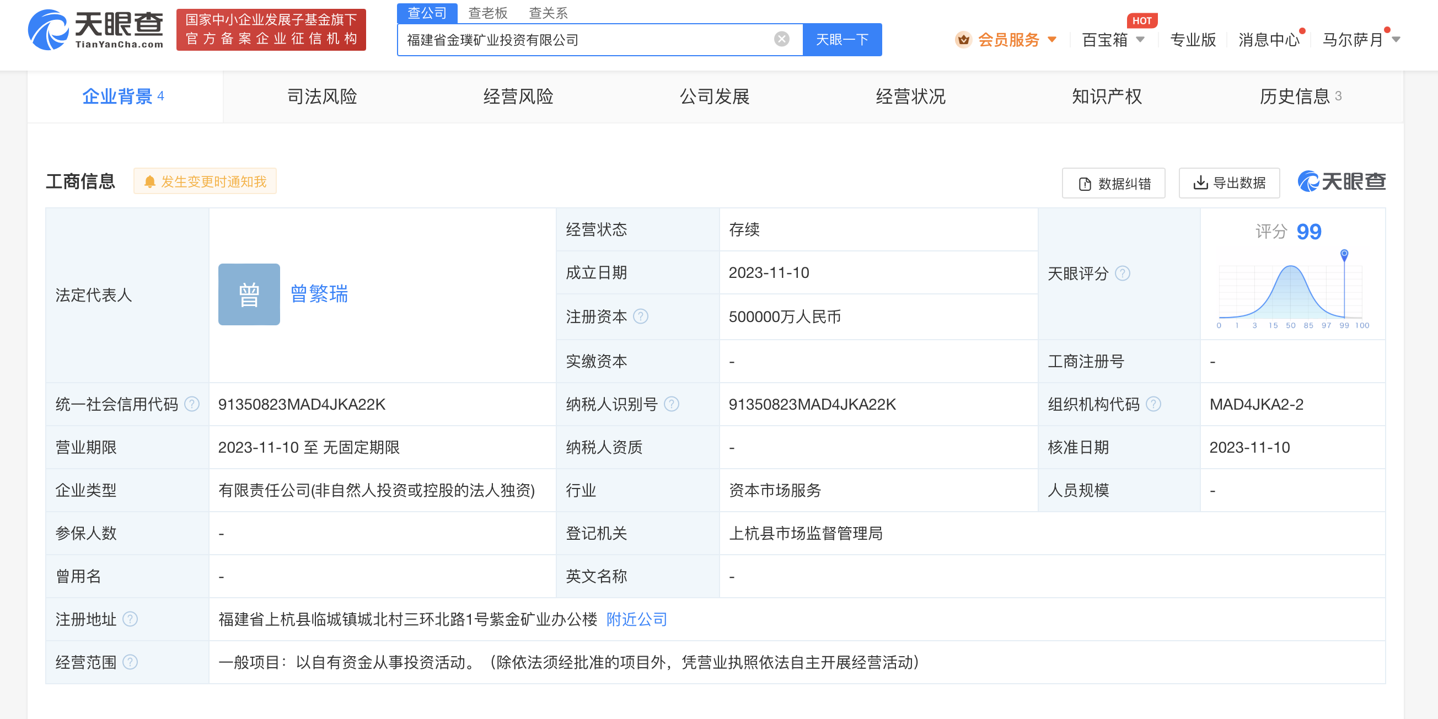Select the 企业背景 tab
The height and width of the screenshot is (719, 1438).
(x=125, y=96)
